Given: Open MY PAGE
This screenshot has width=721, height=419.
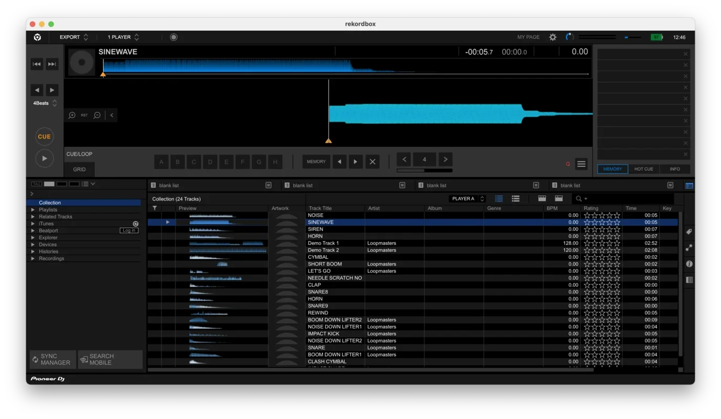Looking at the screenshot, I should 528,37.
